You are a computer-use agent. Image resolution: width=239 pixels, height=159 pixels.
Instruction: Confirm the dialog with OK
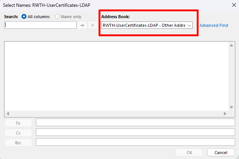click(190, 153)
